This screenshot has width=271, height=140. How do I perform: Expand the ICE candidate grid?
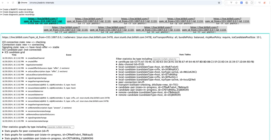(x=14, y=52)
